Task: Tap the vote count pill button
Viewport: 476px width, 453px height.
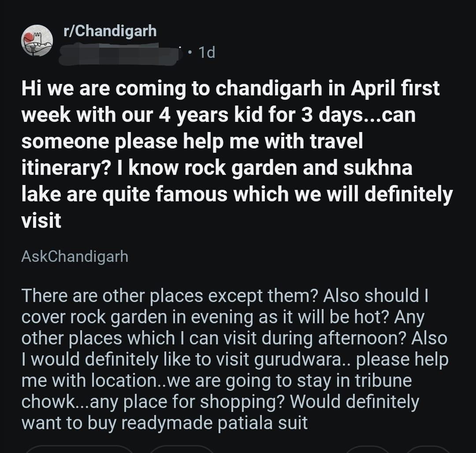Action: pyautogui.click(x=79, y=450)
